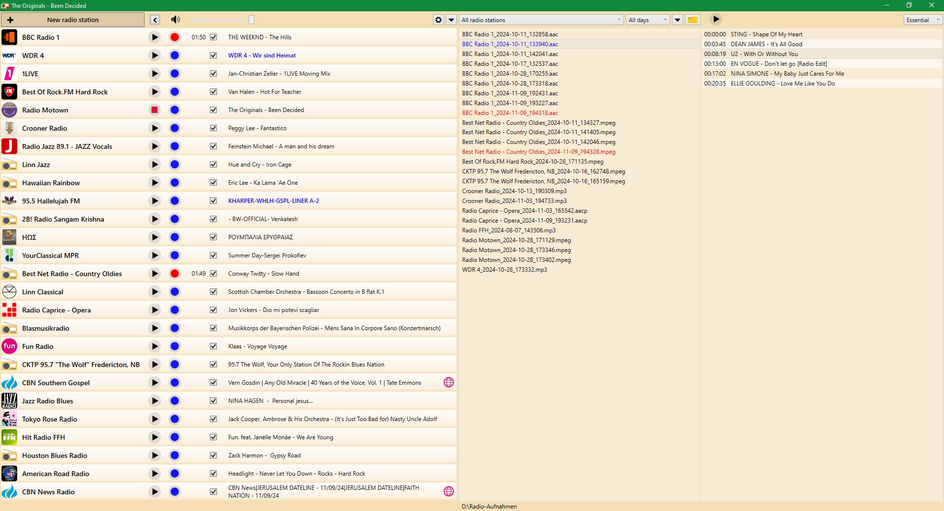Stop recording Best Net Radio - Country Oldies
This screenshot has height=511, width=944.
pyautogui.click(x=175, y=274)
